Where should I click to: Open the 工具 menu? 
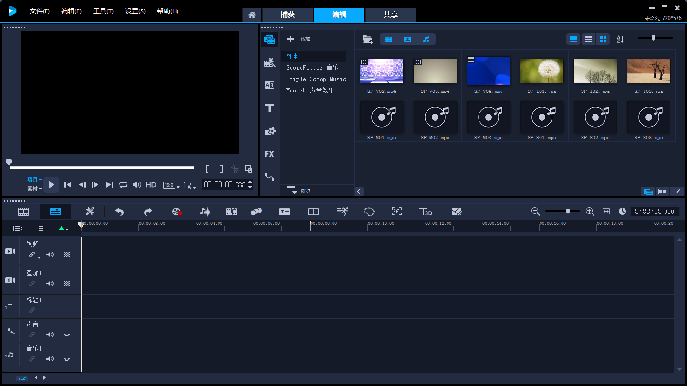(103, 11)
